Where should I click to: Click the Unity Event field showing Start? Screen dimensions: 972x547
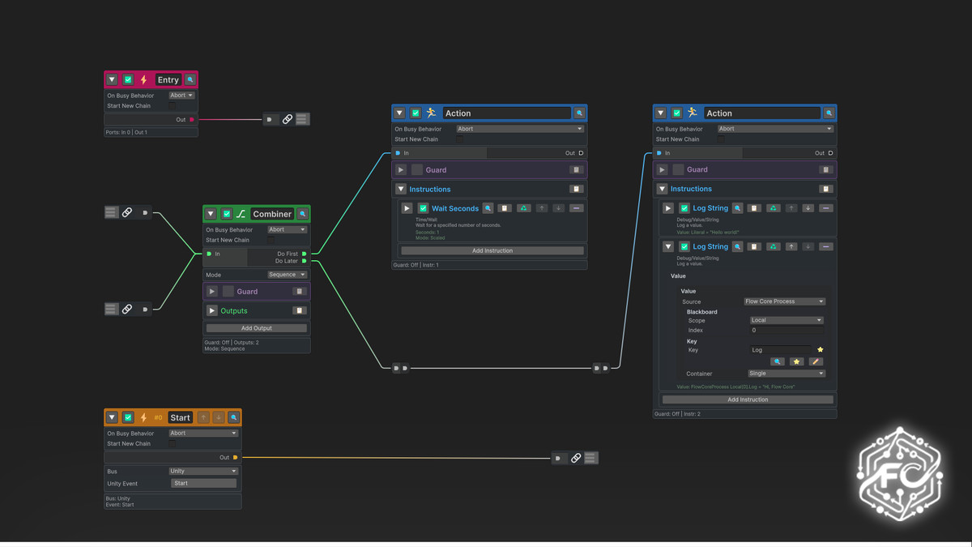[203, 483]
